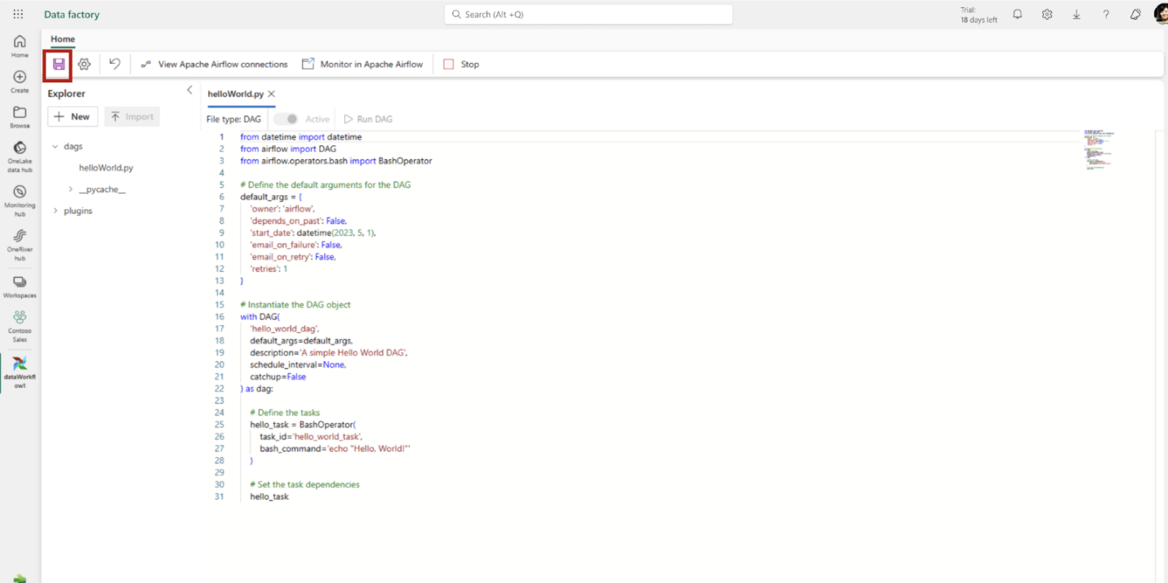1168x583 pixels.
Task: Click Data factory title link
Action: point(72,15)
